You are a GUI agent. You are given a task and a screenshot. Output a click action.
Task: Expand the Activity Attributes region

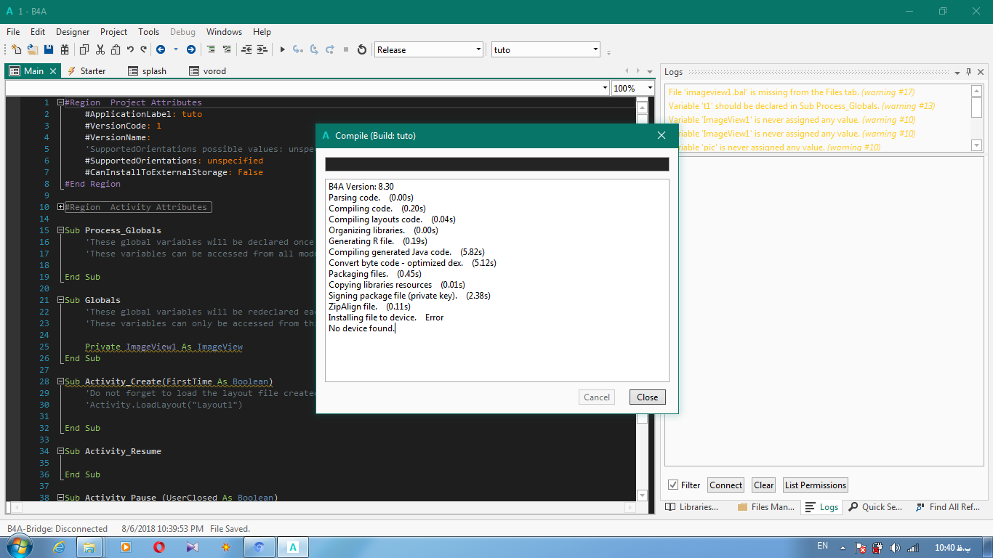click(61, 207)
